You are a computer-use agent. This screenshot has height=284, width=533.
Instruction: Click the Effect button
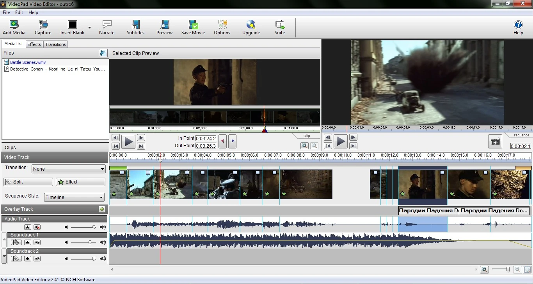tap(81, 182)
